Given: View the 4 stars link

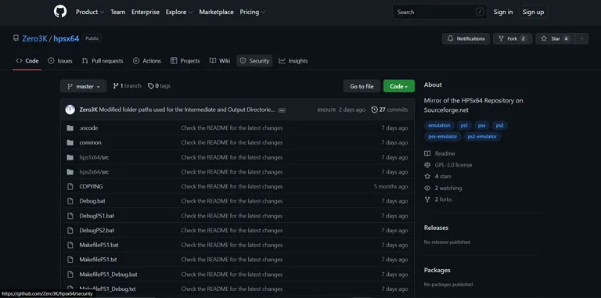Looking at the screenshot, I should pyautogui.click(x=437, y=177).
